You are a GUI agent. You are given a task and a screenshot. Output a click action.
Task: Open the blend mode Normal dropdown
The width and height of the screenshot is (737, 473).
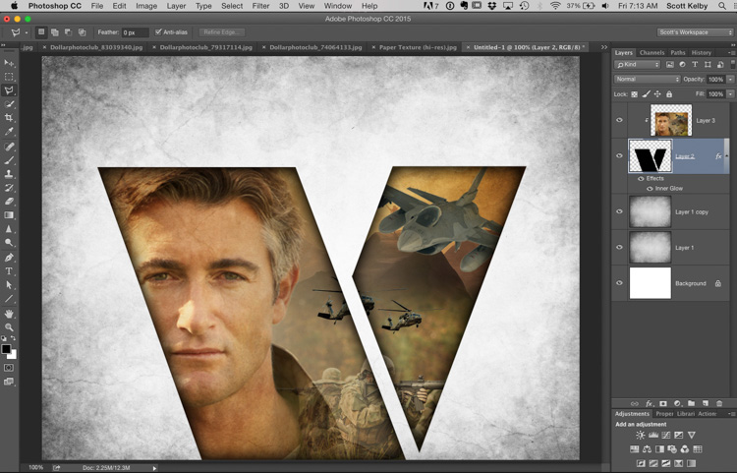(x=647, y=79)
